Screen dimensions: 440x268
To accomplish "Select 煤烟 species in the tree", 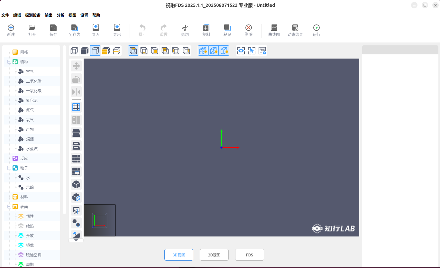I will pos(30,139).
